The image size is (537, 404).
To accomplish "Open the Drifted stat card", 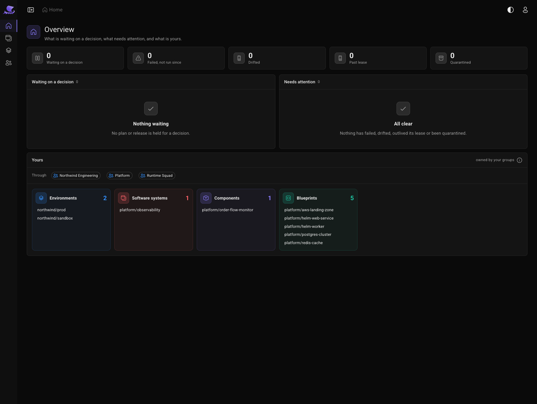I will pos(277,58).
